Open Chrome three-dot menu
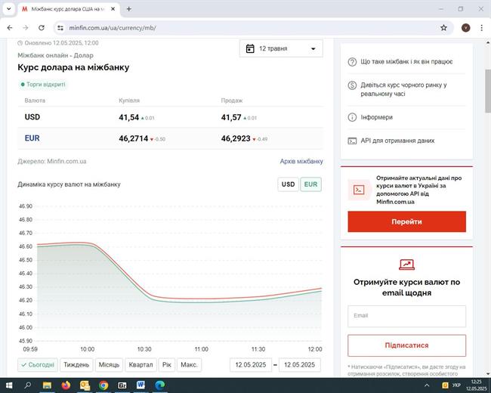491x393 pixels. (x=482, y=28)
